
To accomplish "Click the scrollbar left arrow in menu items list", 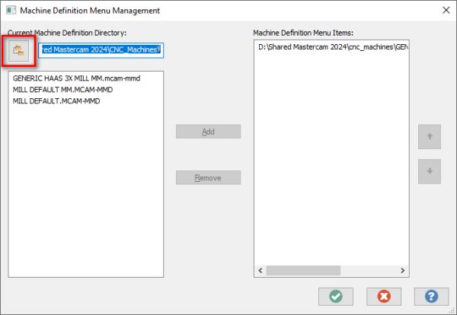I will [260, 270].
